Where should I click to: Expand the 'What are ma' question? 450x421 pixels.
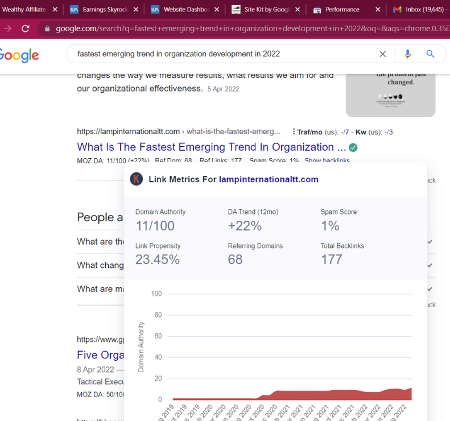101,288
